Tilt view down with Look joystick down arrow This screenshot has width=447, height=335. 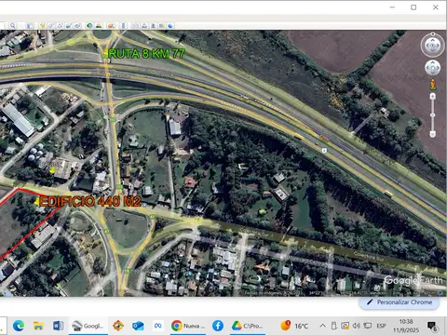coord(433,51)
